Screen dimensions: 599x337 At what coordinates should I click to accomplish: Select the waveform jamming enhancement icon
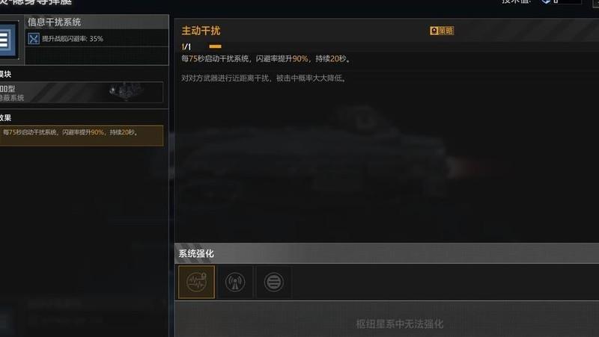(x=196, y=282)
